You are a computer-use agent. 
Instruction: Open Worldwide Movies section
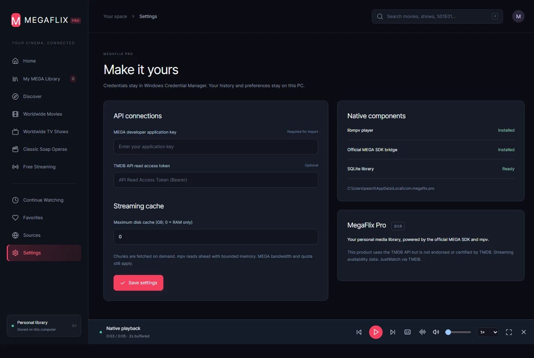44,114
